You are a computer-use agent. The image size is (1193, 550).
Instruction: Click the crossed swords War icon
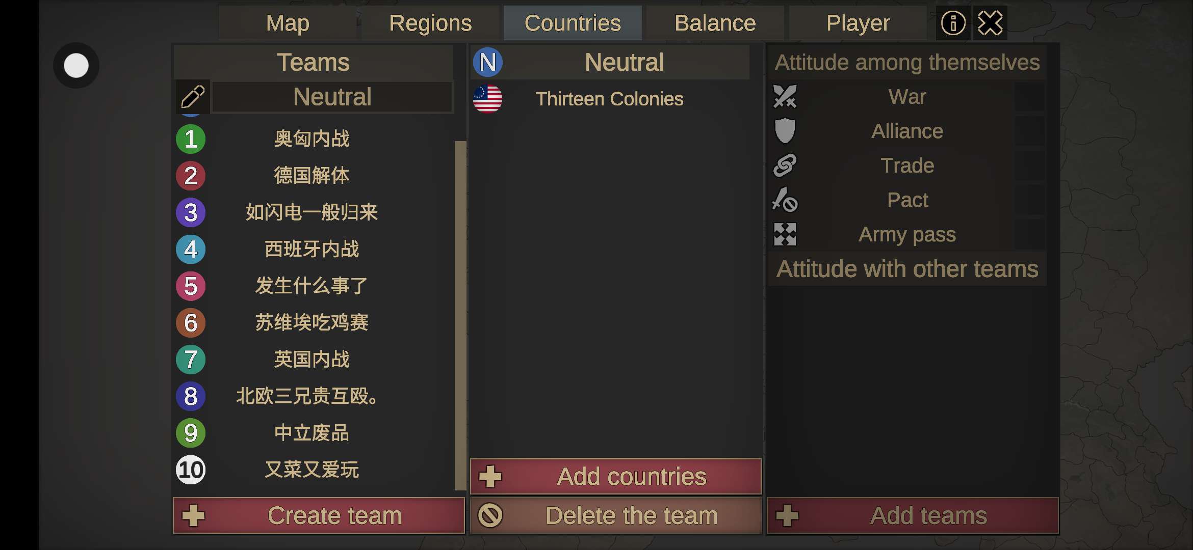[785, 97]
